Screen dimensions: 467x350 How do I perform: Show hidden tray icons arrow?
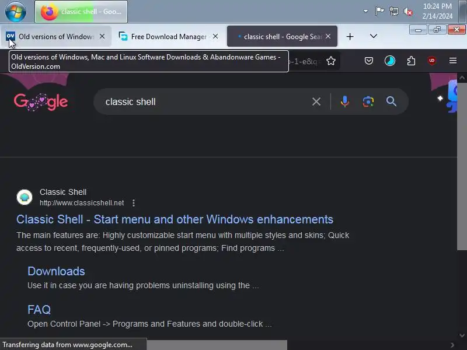(x=365, y=11)
